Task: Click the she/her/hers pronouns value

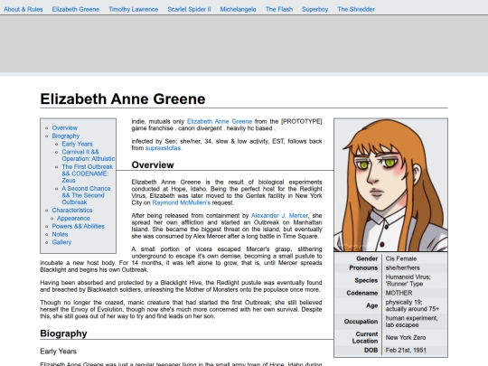Action: [402, 268]
